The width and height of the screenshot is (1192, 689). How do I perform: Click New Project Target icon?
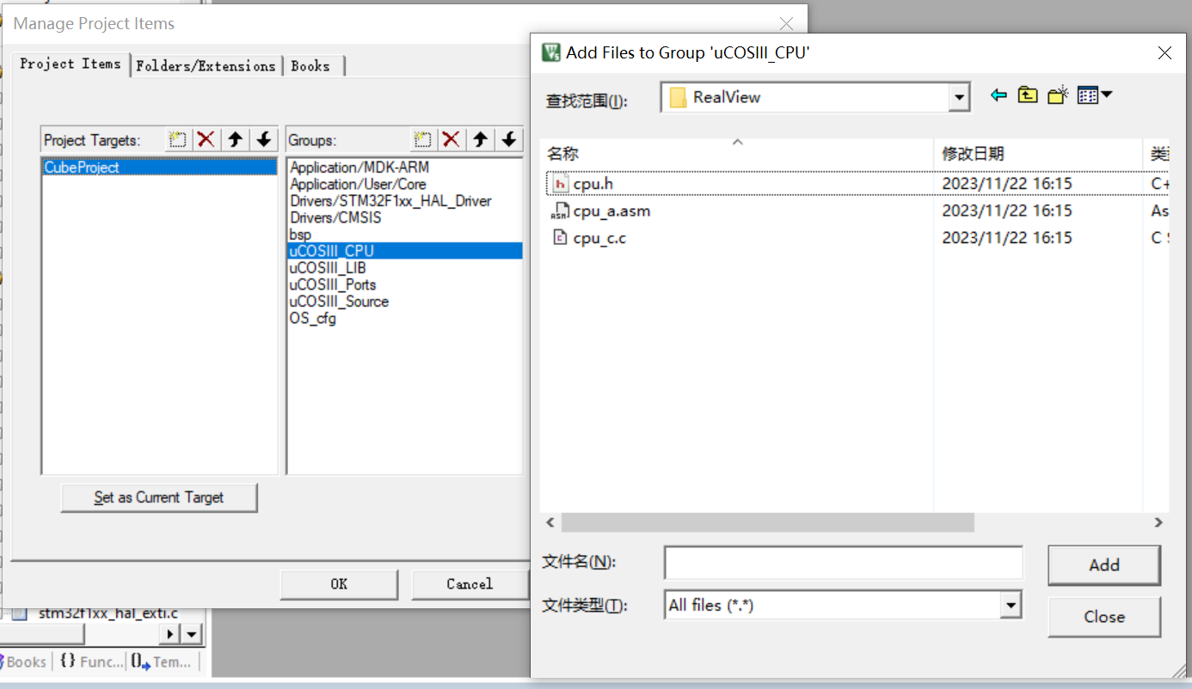tap(178, 139)
